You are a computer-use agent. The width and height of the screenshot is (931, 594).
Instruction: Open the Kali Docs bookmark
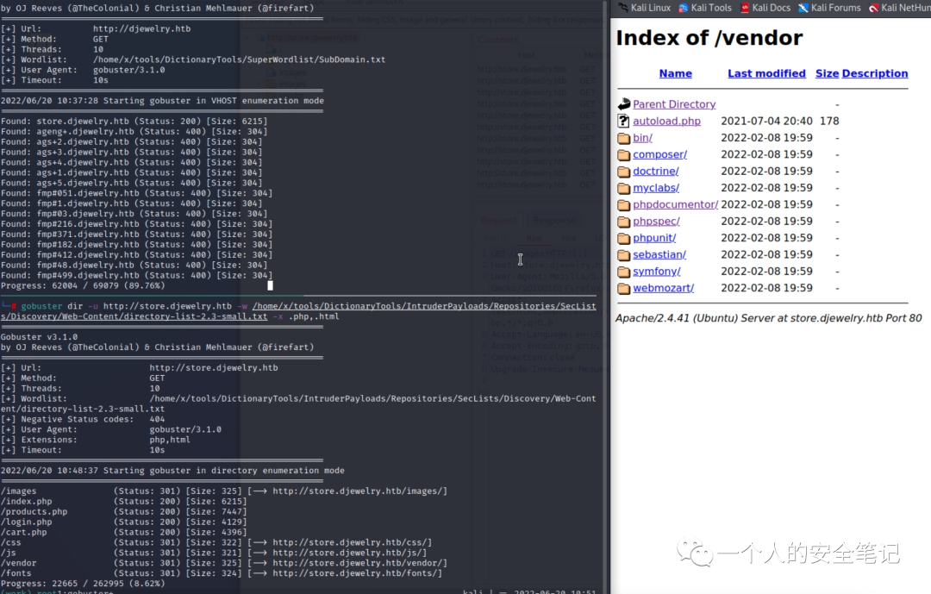click(x=771, y=8)
